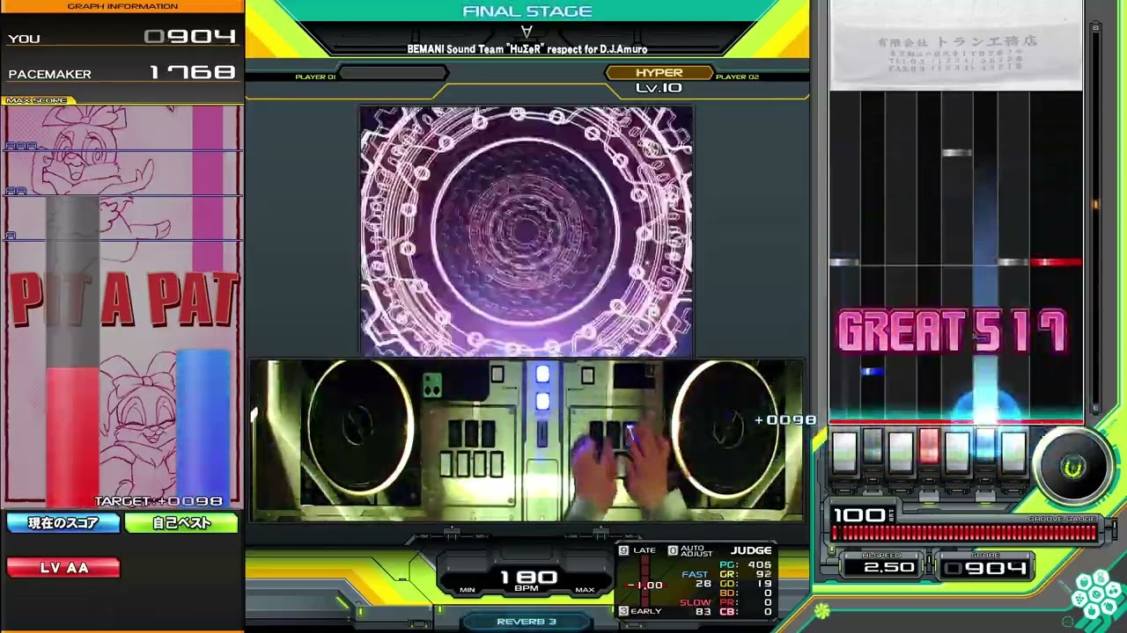This screenshot has width=1127, height=633.
Task: Click the SLOW 83 counter
Action: (696, 607)
